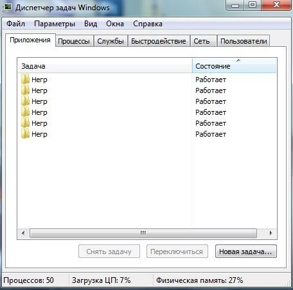Open the Справка menu
This screenshot has height=290, width=293.
coord(148,24)
